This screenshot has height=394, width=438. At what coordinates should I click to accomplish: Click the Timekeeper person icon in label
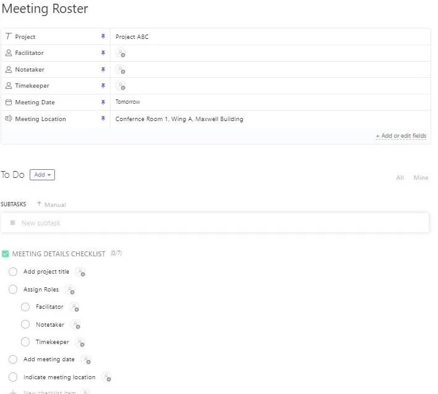coord(9,85)
